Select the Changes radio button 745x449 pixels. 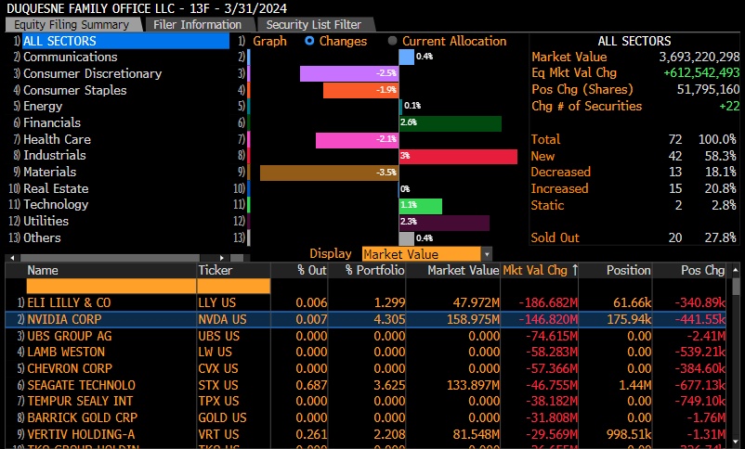point(310,41)
